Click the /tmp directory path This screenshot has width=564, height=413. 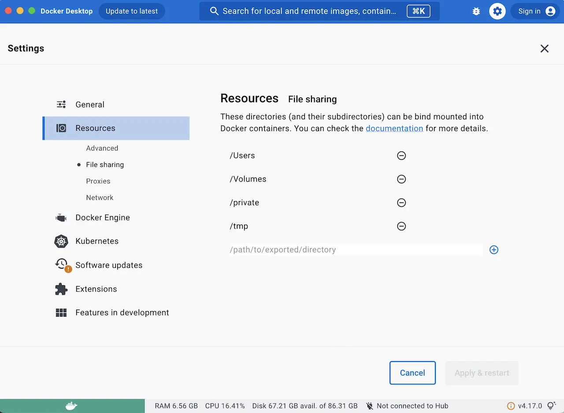[239, 226]
